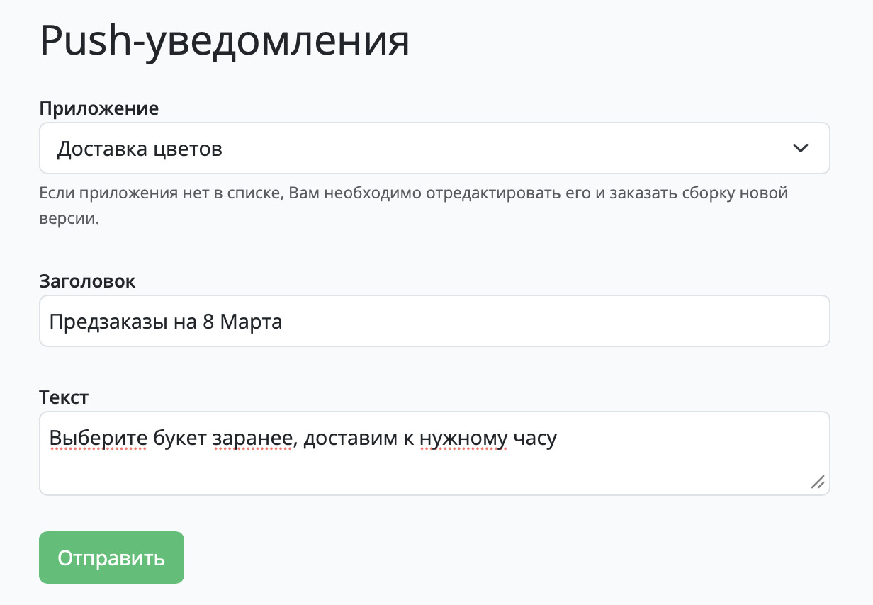Click the underlined word Выберите
This screenshot has width=873, height=605.
tap(98, 438)
